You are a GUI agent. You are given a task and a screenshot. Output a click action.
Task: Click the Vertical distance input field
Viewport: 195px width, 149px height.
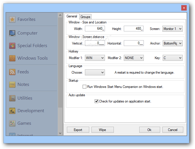[95, 43]
